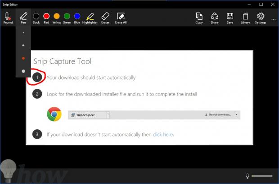Image resolution: width=279 pixels, height=184 pixels.
Task: Select the orange highlighted pen size
Action: tap(23, 58)
